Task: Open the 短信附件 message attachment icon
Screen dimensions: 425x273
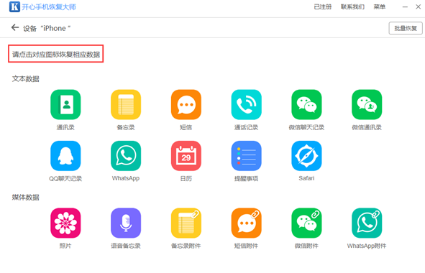Action: point(247,223)
